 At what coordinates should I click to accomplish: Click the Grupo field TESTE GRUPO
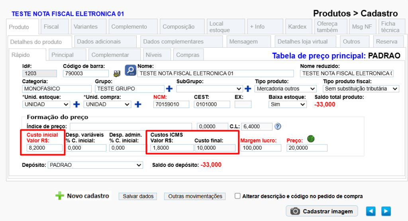point(129,89)
